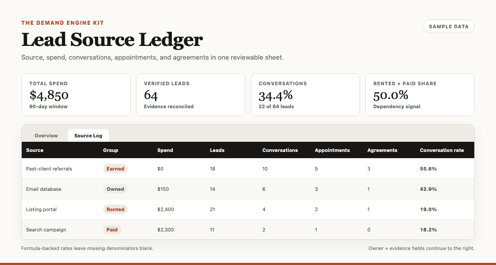
Task: Click the Agreements column header
Action: click(382, 150)
